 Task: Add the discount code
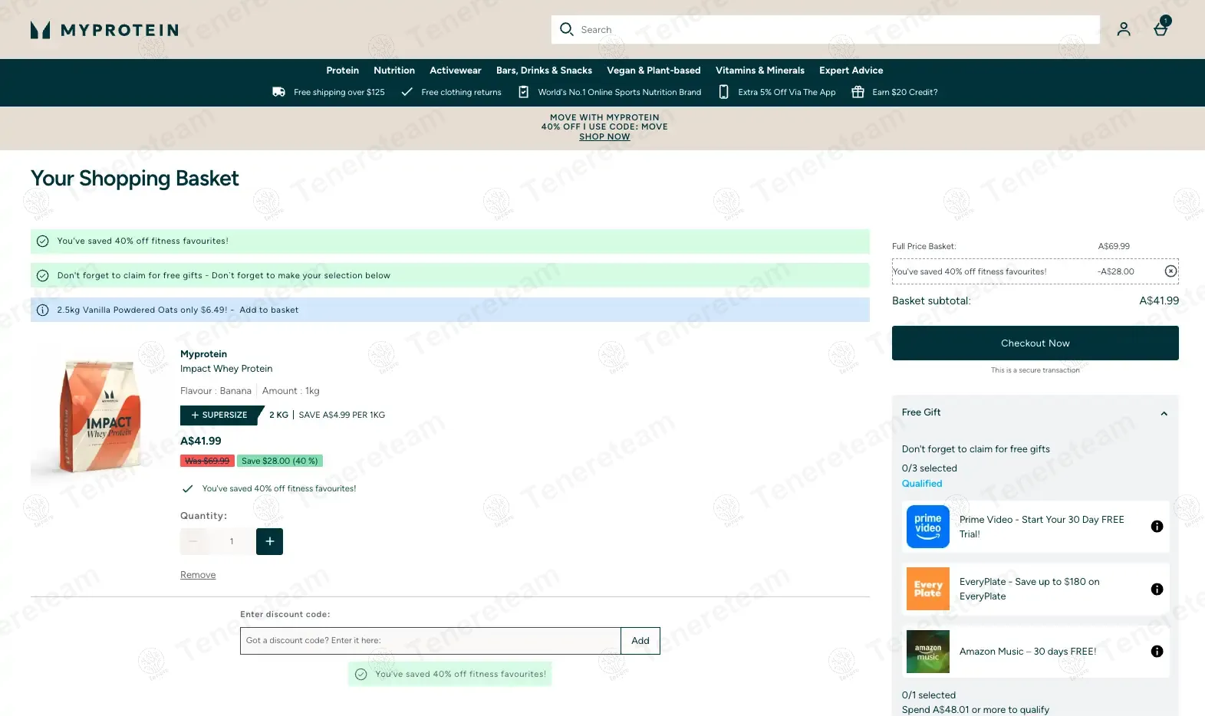click(640, 641)
